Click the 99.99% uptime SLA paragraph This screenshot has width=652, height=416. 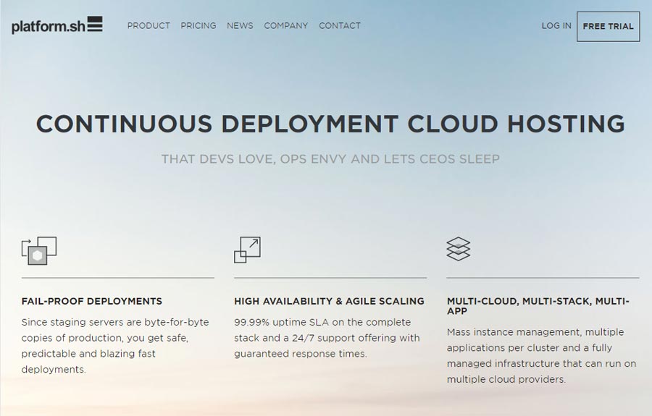(x=327, y=338)
